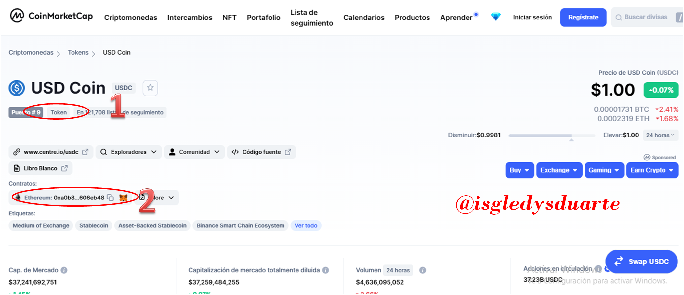Screen dimensions: 684x295
Task: Click the info icon beside Cap. de Mercado
Action: (64, 270)
